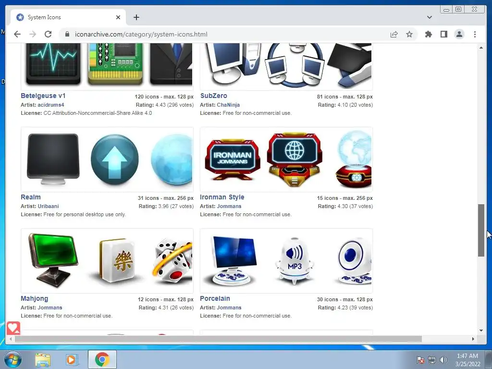Expand the tab search dropdown

click(x=429, y=17)
